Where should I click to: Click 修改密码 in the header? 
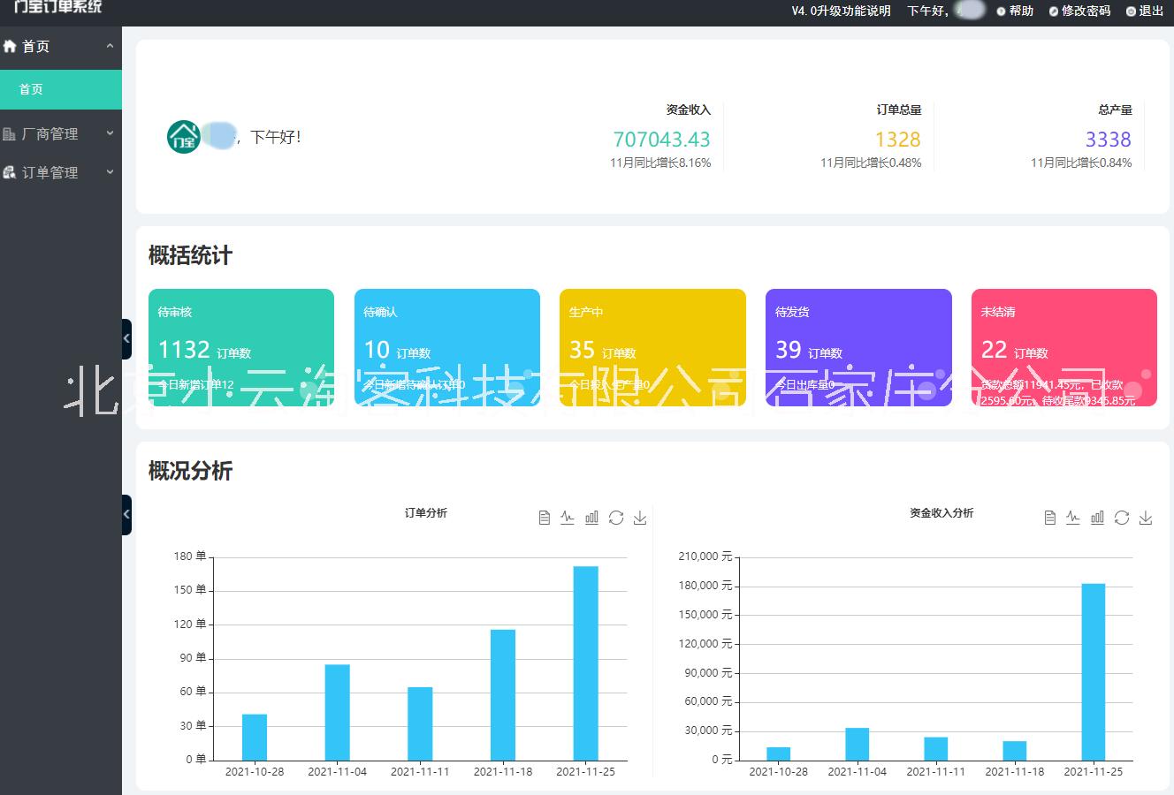pyautogui.click(x=1086, y=11)
